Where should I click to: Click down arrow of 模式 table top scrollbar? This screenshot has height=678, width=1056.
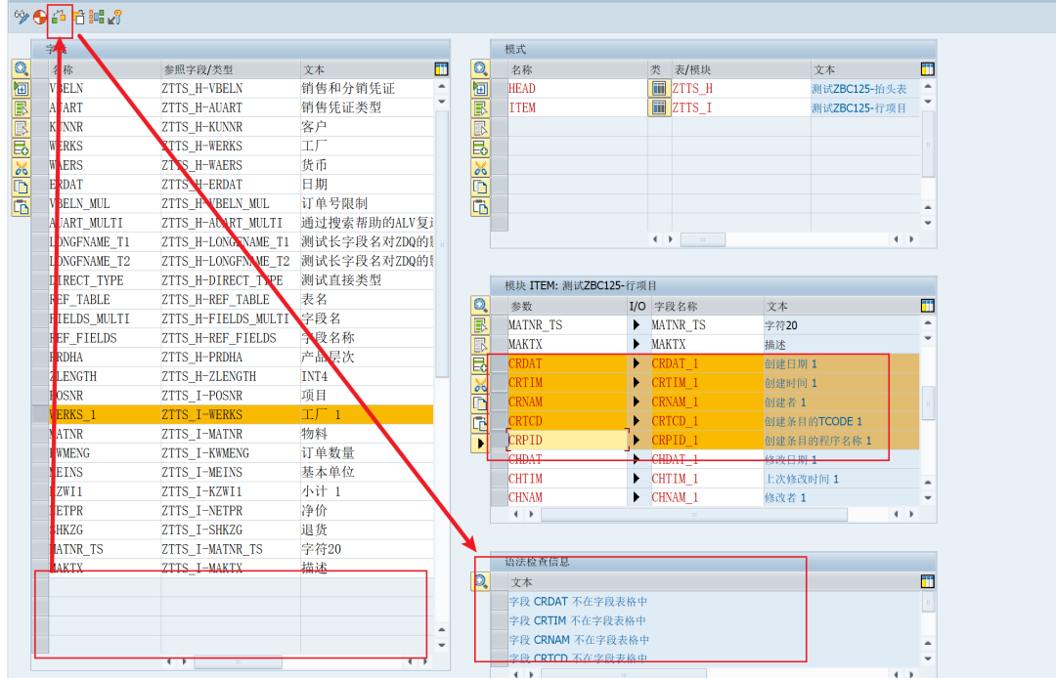pos(927,102)
